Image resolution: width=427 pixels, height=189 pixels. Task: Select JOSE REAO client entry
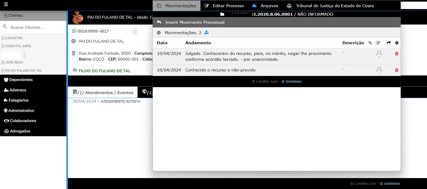click(x=12, y=62)
